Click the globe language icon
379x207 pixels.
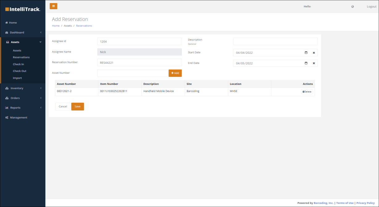[352, 6]
